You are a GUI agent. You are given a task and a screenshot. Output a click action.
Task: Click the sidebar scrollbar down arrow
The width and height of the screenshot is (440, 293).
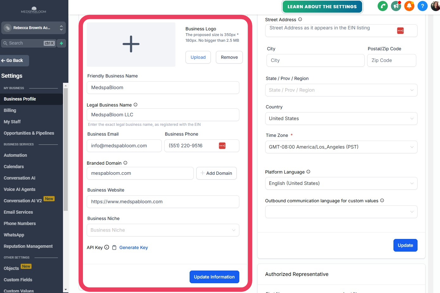[66, 290]
